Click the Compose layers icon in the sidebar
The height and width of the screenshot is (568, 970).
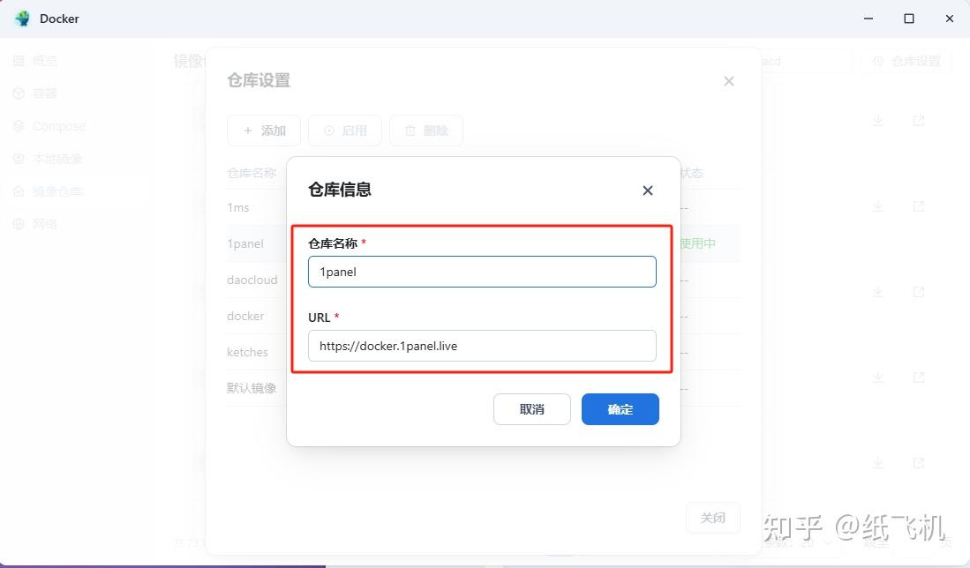18,125
